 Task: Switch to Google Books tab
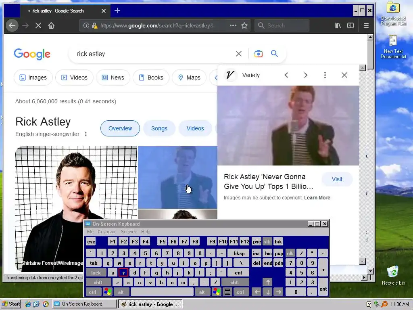[151, 77]
